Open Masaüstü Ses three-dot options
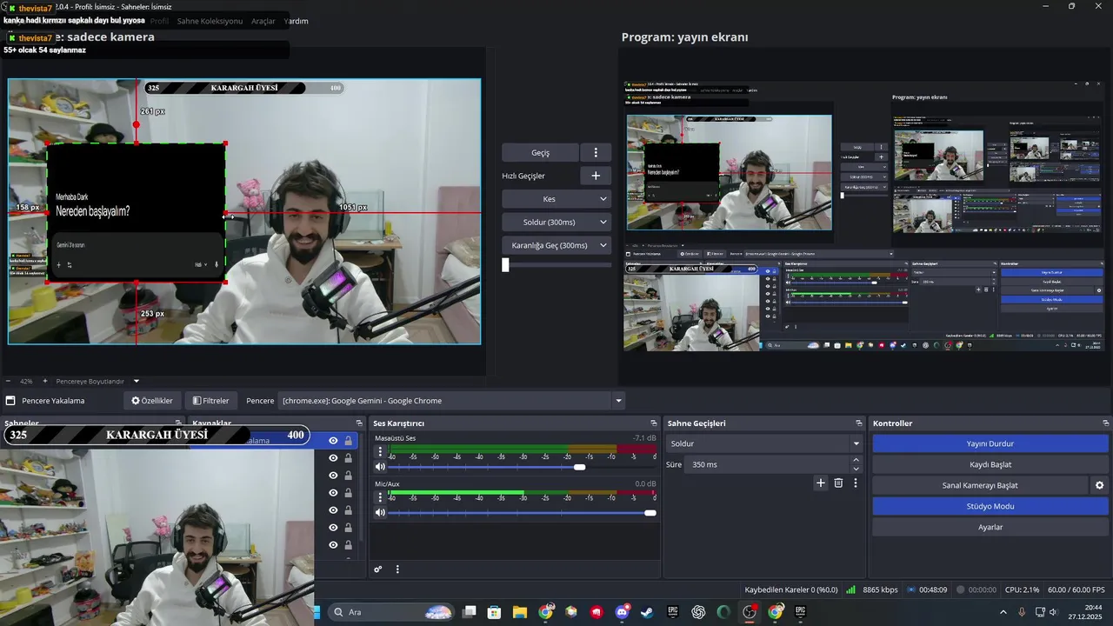Image resolution: width=1113 pixels, height=626 pixels. (380, 452)
